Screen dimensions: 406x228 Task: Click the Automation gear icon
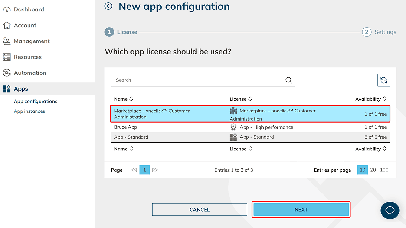tap(7, 73)
